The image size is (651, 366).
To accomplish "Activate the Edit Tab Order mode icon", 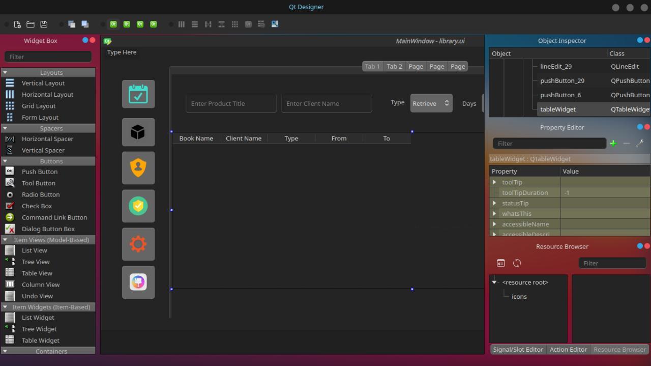I will [153, 24].
